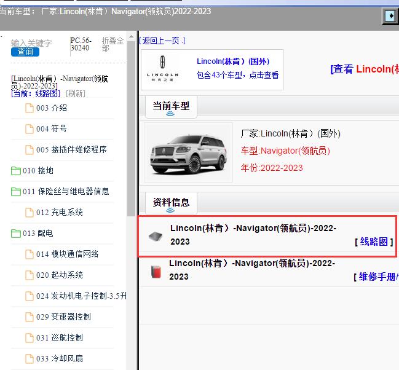Select tree item text 020 起动系统
Viewport: 399px width, 370px height.
tap(60, 275)
